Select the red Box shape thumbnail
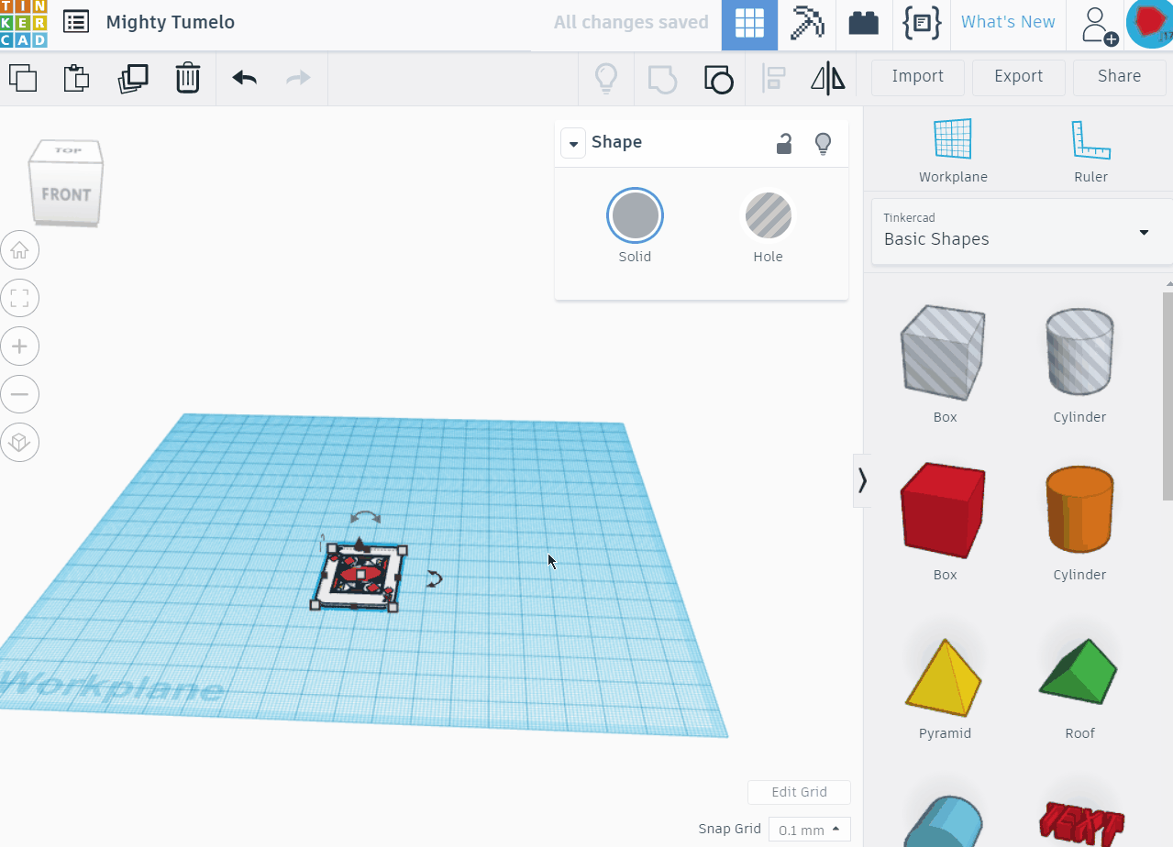The height and width of the screenshot is (847, 1173). click(x=944, y=510)
